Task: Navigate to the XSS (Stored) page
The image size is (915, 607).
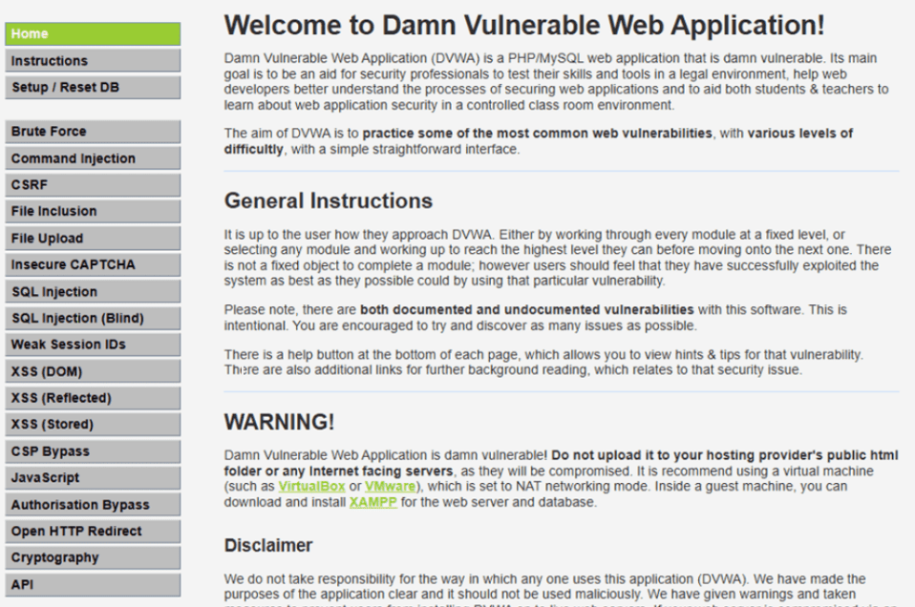Action: 92,425
